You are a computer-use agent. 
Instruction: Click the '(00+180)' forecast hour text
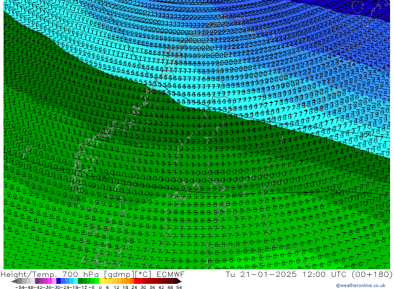(372, 274)
